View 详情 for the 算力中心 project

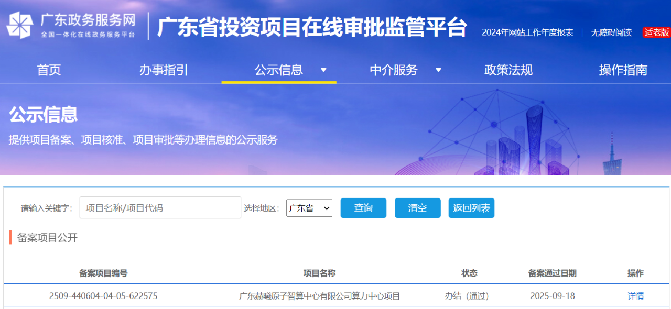(x=635, y=296)
